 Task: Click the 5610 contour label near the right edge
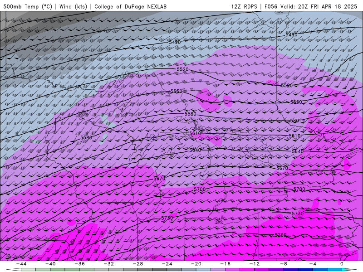294,136
